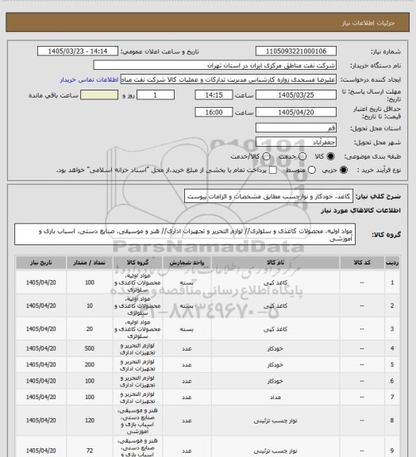Choose the متوسط purchase type radio
This screenshot has width=416, height=457.
pos(311,170)
